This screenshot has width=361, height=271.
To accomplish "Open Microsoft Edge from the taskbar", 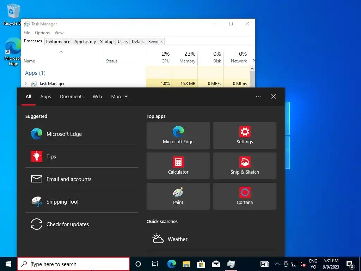I will coord(172,264).
